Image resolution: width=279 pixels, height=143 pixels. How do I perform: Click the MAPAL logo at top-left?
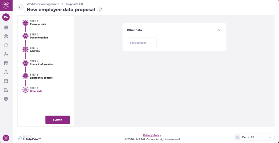point(6,5)
